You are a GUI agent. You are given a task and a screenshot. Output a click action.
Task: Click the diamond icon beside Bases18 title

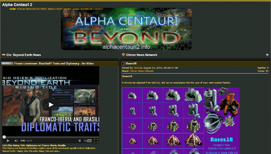click(x=123, y=63)
